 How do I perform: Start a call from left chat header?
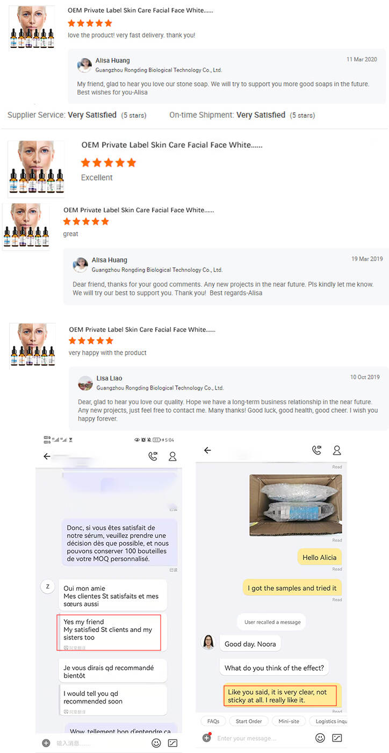(153, 456)
